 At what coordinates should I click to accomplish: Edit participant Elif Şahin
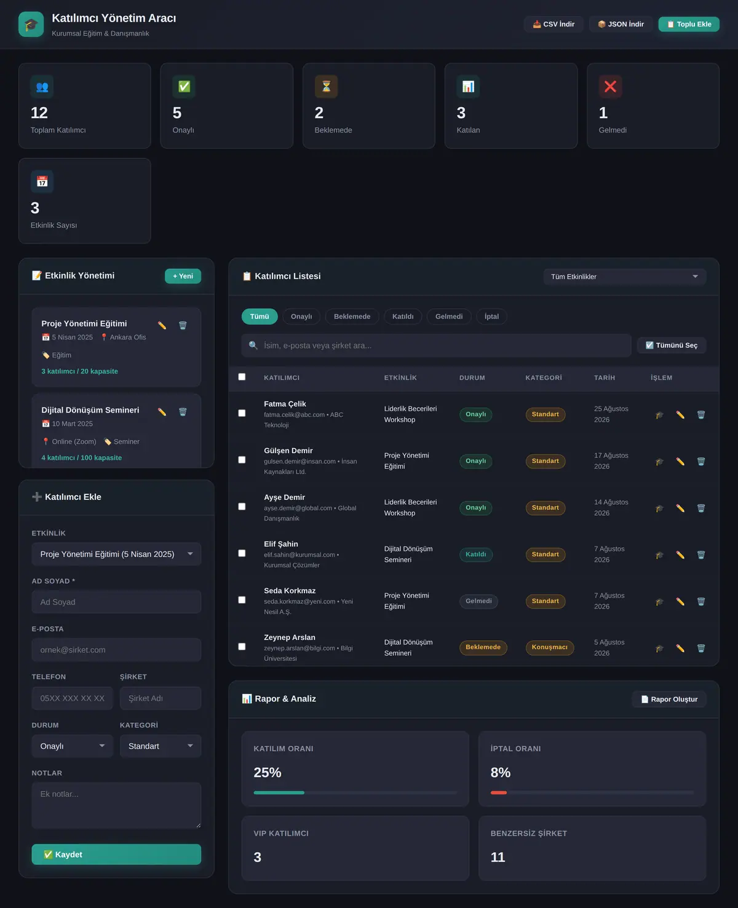click(680, 555)
